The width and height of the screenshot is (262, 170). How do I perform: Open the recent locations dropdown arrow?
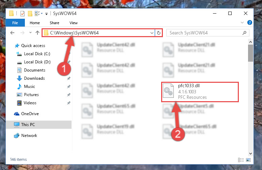click(30, 33)
